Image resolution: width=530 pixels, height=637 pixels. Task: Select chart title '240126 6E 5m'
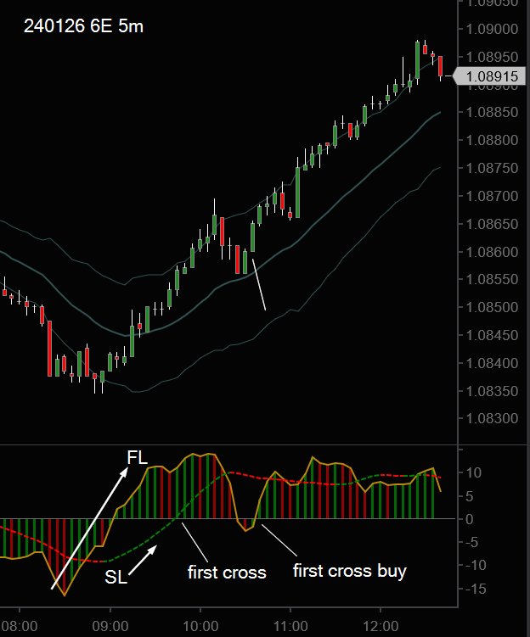click(83, 26)
